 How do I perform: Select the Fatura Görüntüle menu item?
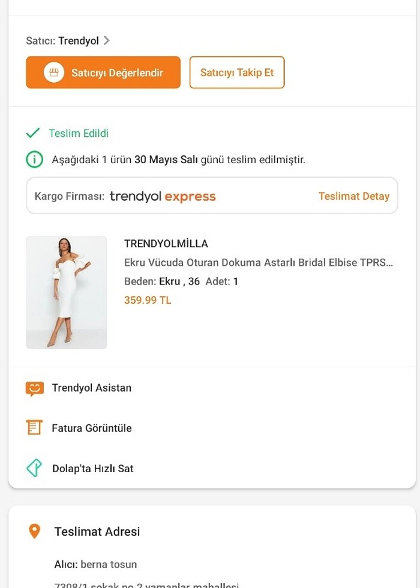click(x=91, y=428)
